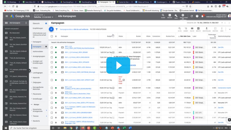This screenshot has height=130, width=231.
Task: Tick checkbox for SRCH_KINDLEBOOK campaign
Action: [52, 57]
